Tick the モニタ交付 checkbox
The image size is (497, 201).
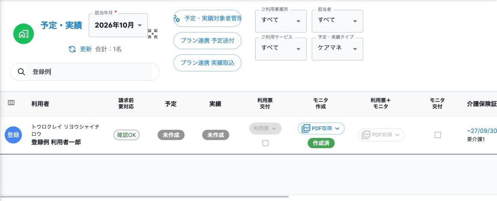point(438,135)
